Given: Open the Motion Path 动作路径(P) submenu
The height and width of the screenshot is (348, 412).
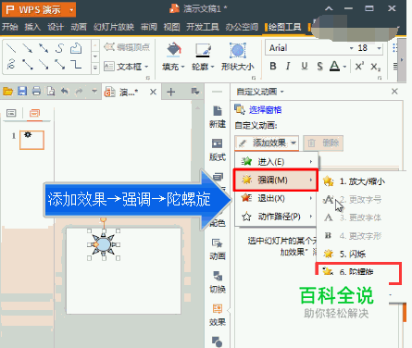Looking at the screenshot, I should (277, 217).
